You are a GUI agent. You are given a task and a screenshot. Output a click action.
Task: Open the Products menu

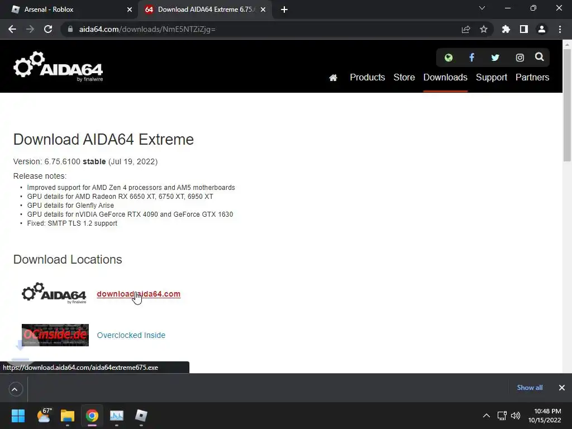(x=368, y=77)
